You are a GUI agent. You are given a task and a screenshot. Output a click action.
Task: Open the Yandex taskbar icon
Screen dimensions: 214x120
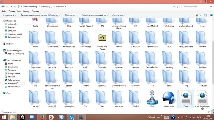tap(51, 117)
